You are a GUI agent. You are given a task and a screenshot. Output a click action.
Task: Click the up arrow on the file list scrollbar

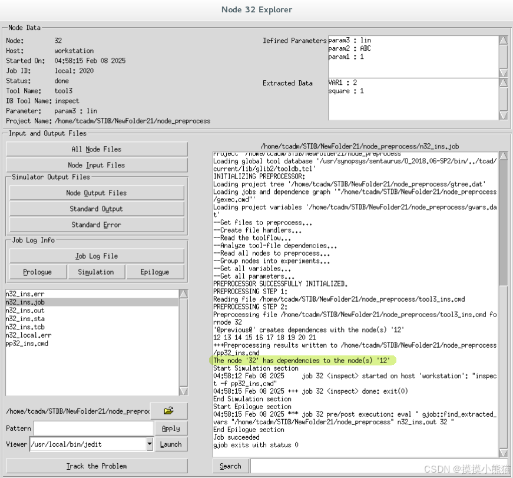point(184,294)
